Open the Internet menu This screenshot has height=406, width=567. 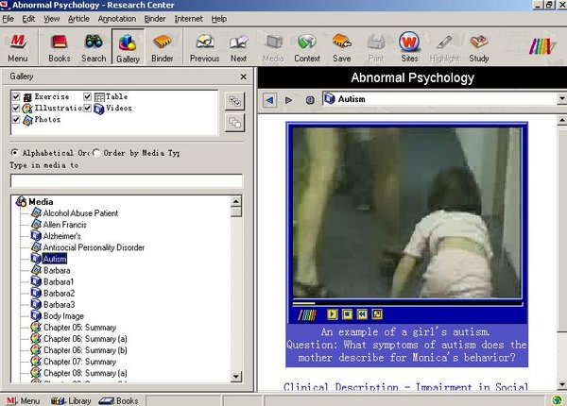click(188, 18)
